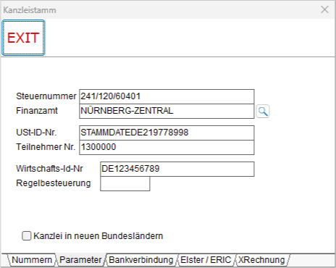The width and height of the screenshot is (336, 268).
Task: Select the Elster / ERIC tab
Action: pyautogui.click(x=206, y=260)
